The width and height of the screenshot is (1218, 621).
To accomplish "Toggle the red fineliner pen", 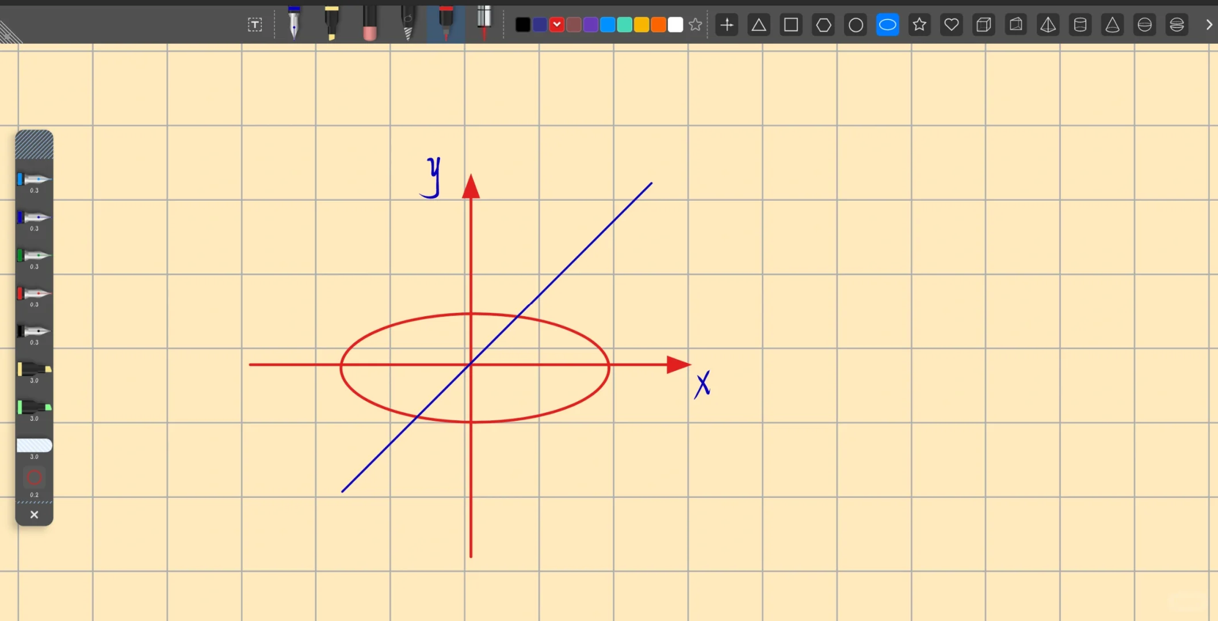I will tap(446, 23).
